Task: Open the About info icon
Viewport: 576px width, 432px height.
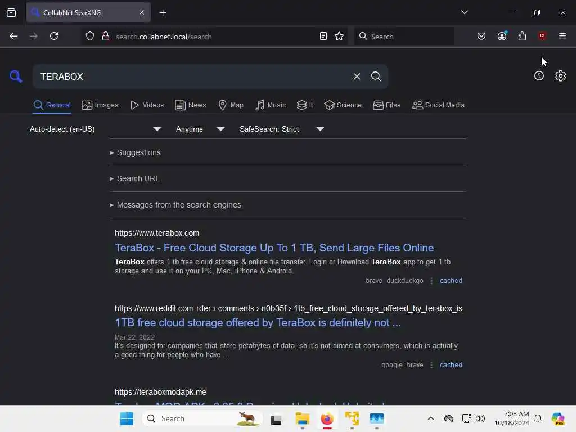Action: coord(538,76)
